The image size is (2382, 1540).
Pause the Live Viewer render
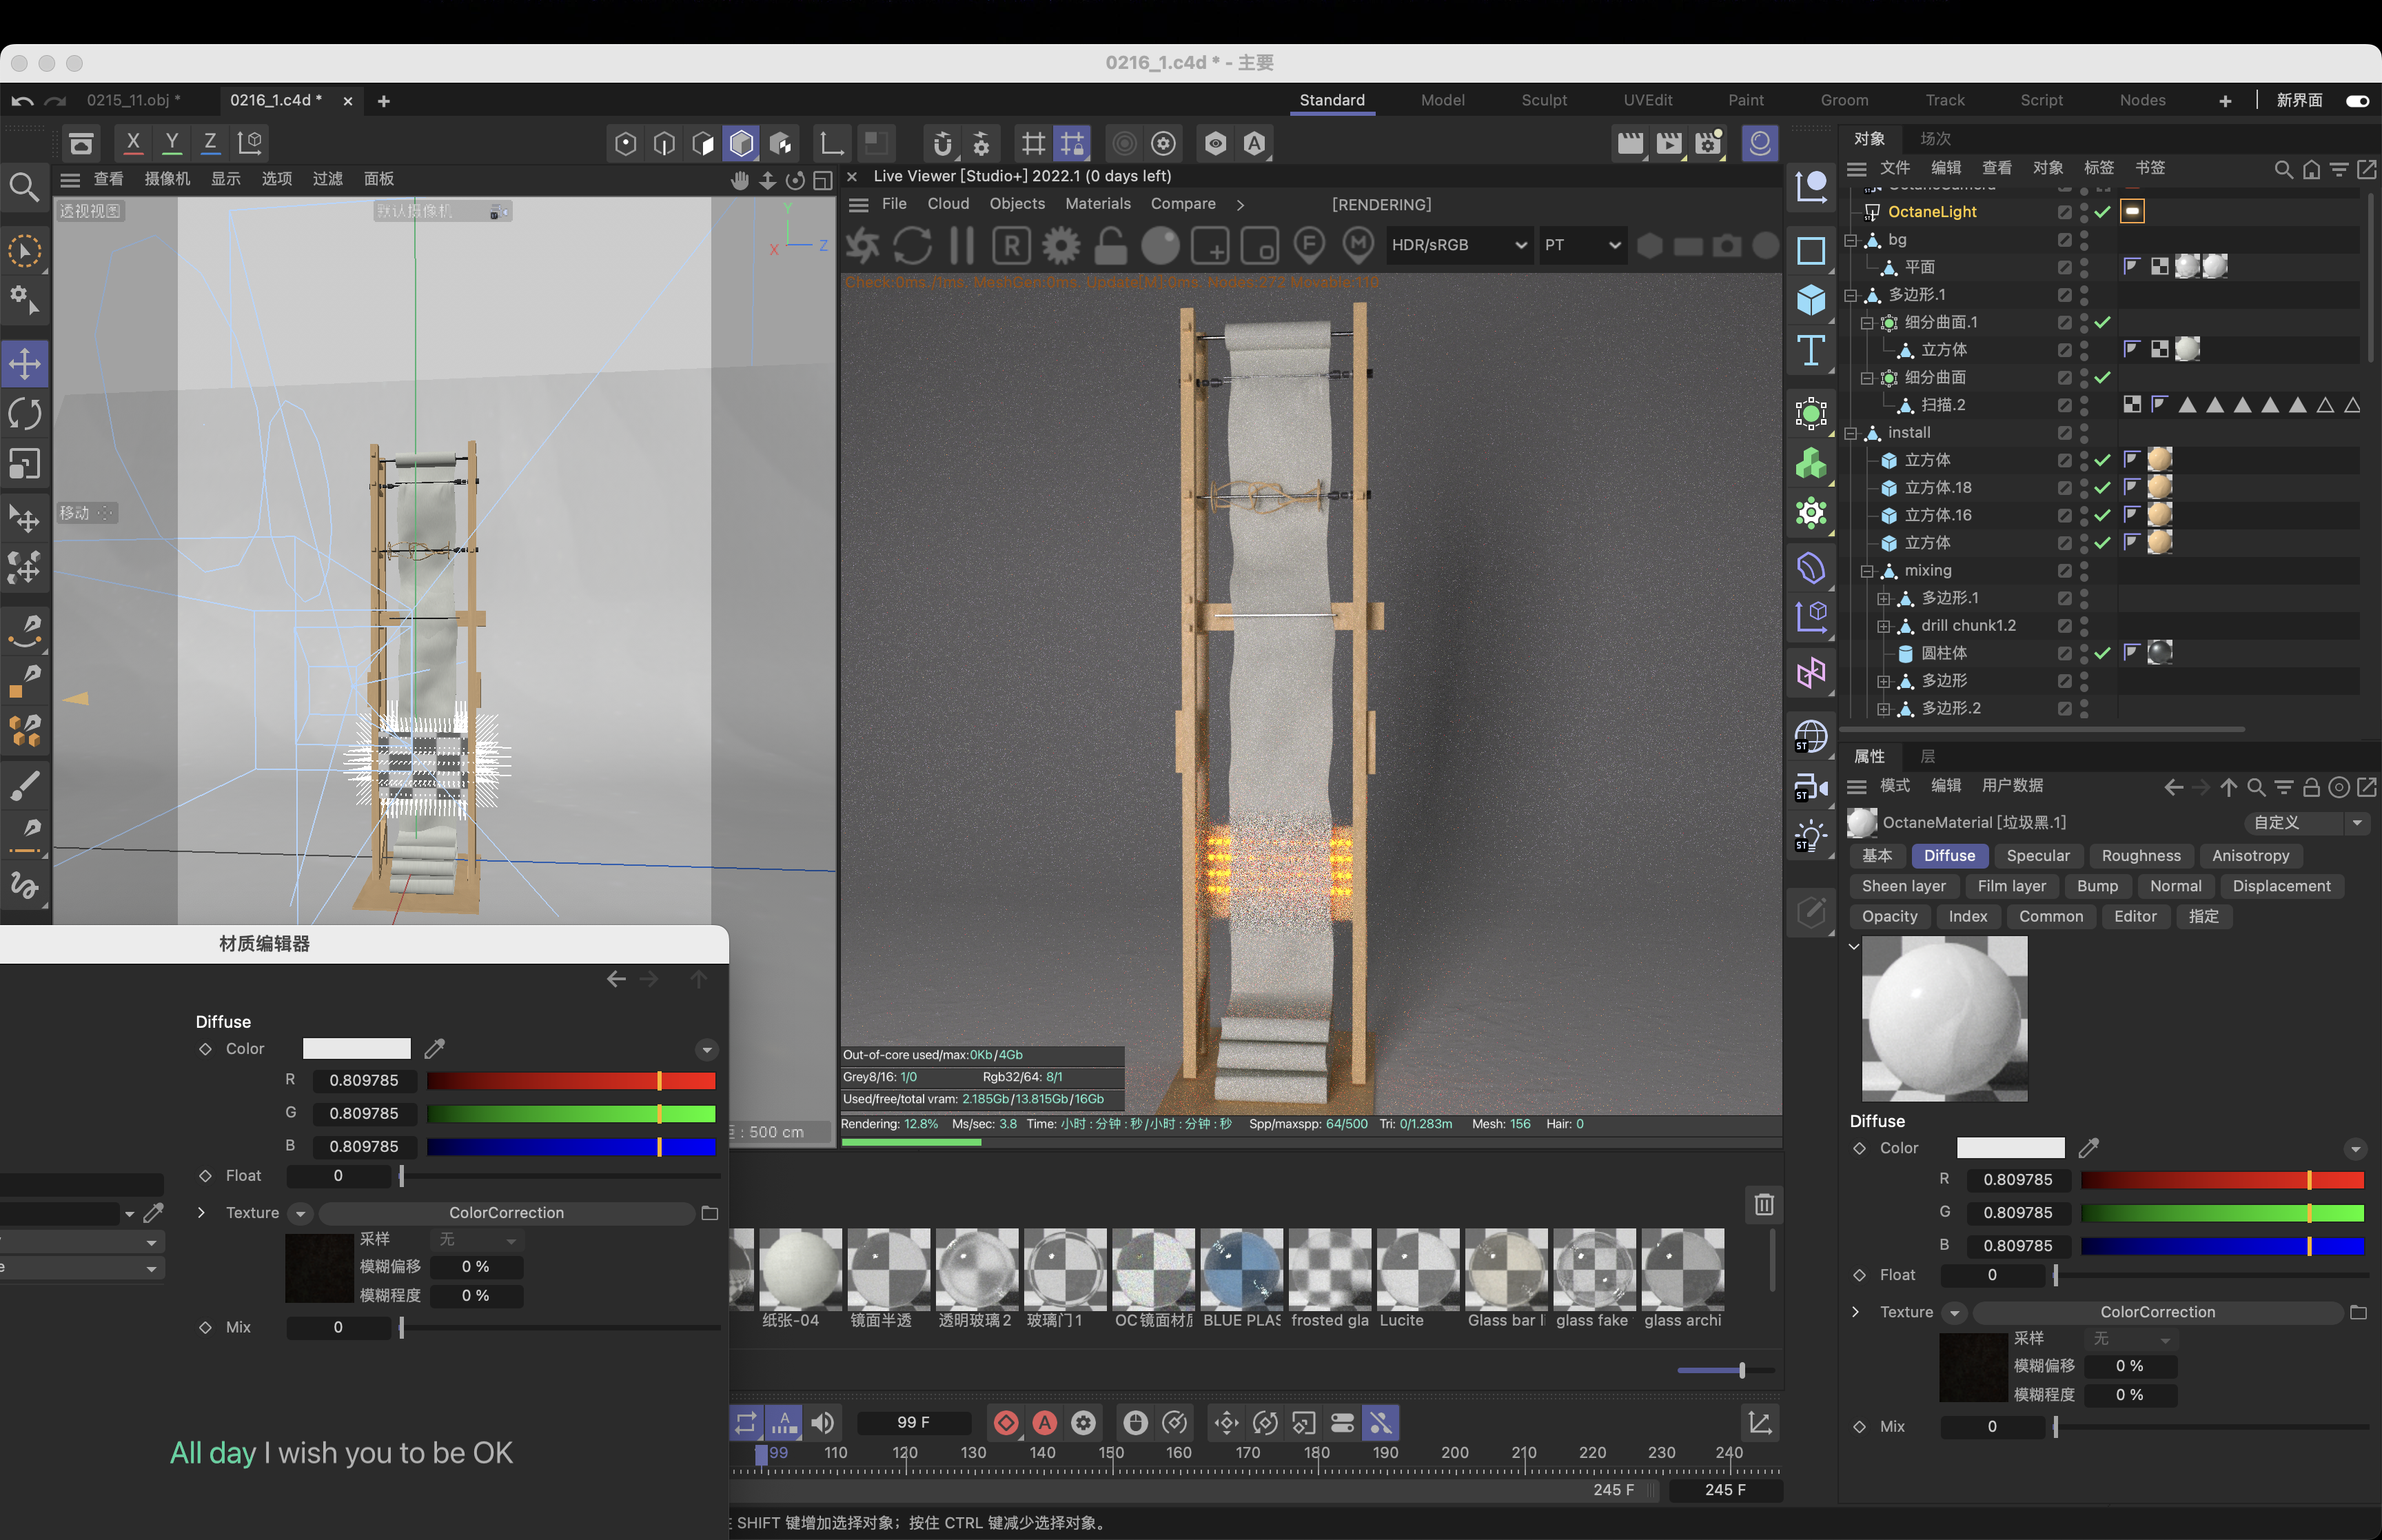point(961,245)
